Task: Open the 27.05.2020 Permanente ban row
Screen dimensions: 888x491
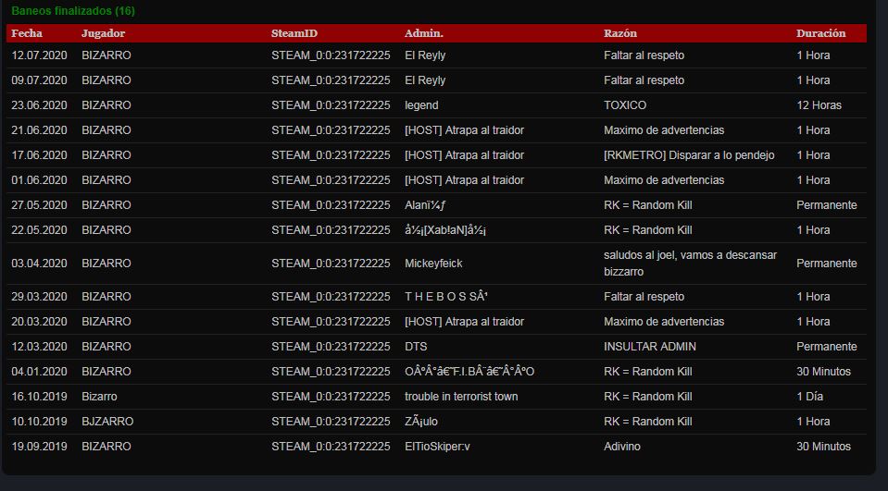Action: (x=436, y=204)
